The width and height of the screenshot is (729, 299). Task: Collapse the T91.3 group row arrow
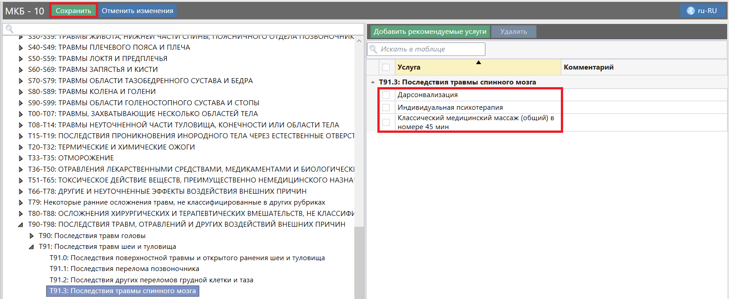pos(373,82)
